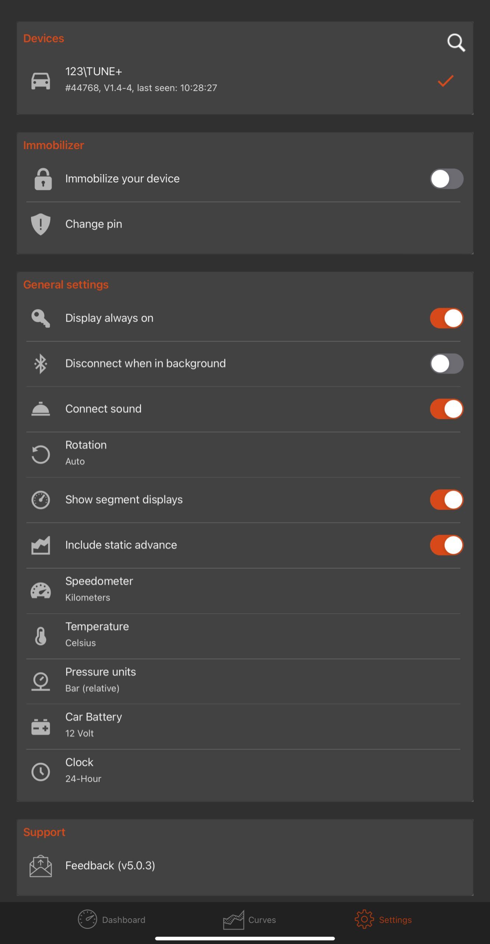Tap the car icon beside 123\TUNE+
This screenshot has height=944, width=490.
tap(40, 81)
